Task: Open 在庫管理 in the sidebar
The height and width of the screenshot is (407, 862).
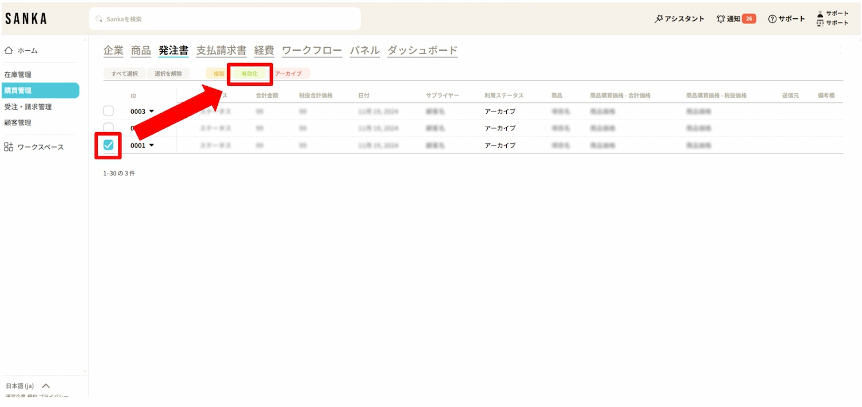Action: (18, 75)
